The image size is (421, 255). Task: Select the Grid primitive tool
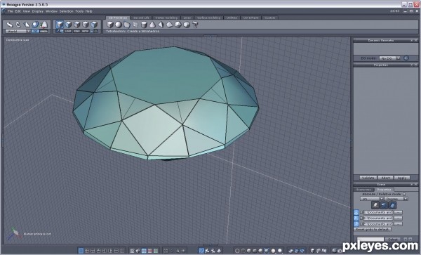(x=135, y=25)
